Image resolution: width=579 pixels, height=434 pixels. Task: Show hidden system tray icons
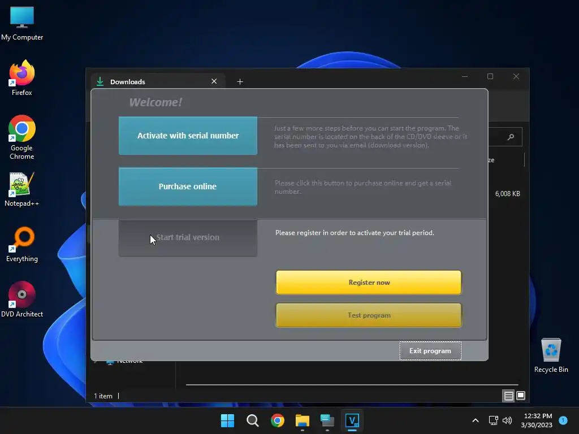[x=476, y=420]
